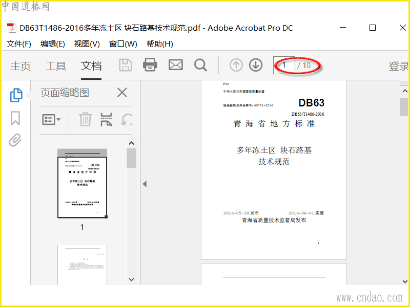This screenshot has height=307, width=410.
Task: Click thumbnail panel scroll up arrow
Action: point(132,143)
